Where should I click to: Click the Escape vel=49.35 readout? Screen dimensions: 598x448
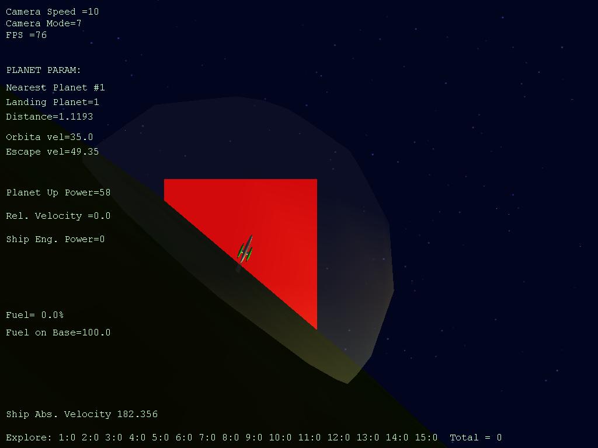(53, 152)
